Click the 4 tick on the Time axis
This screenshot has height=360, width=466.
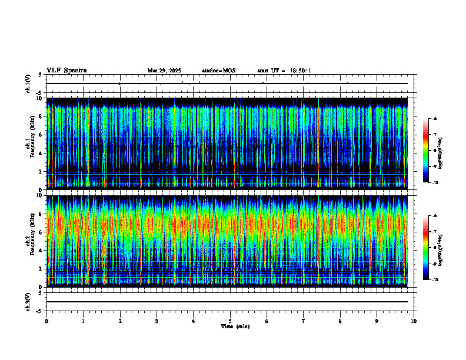(x=193, y=321)
